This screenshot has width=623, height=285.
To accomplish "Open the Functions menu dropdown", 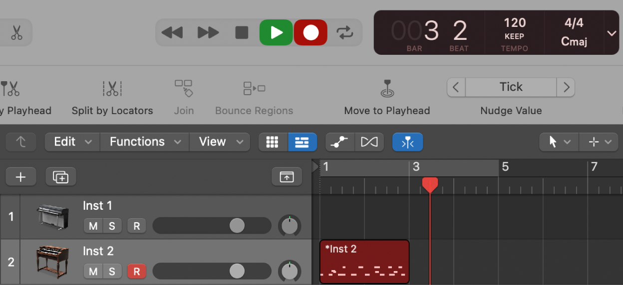I will tap(145, 142).
